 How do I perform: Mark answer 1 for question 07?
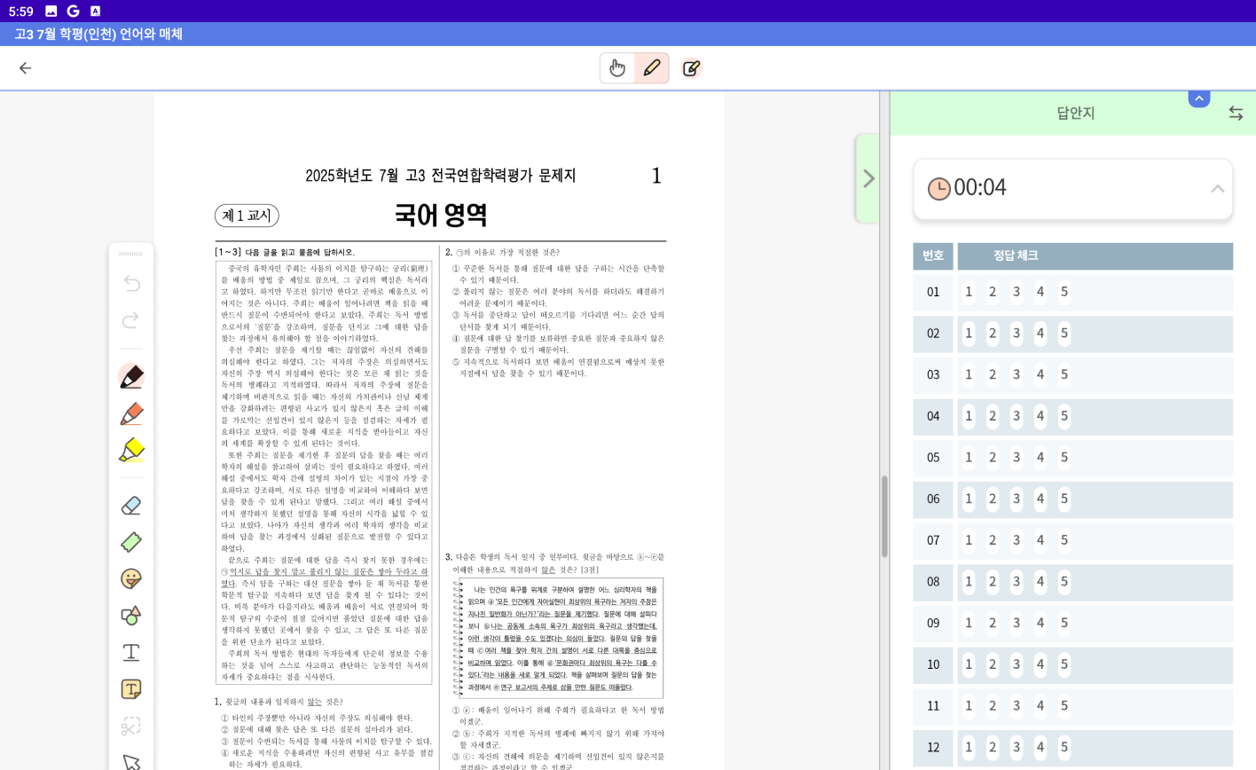click(x=969, y=540)
